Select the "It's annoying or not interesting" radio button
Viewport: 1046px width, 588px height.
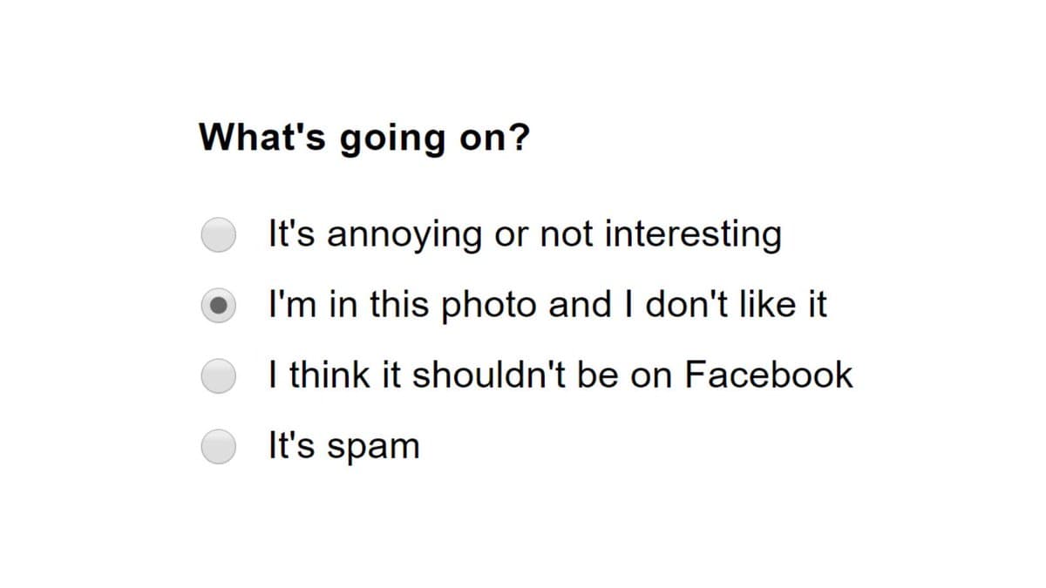click(217, 233)
